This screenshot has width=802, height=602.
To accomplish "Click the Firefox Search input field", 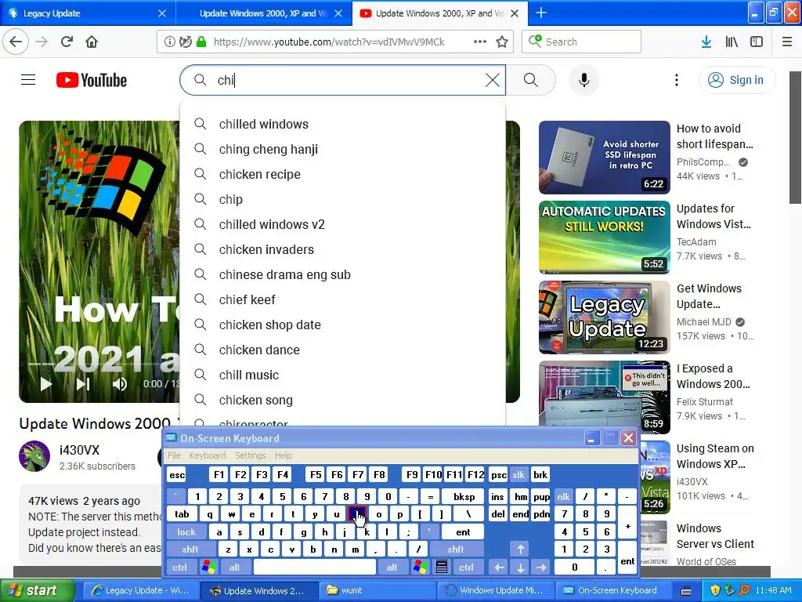I will (582, 42).
